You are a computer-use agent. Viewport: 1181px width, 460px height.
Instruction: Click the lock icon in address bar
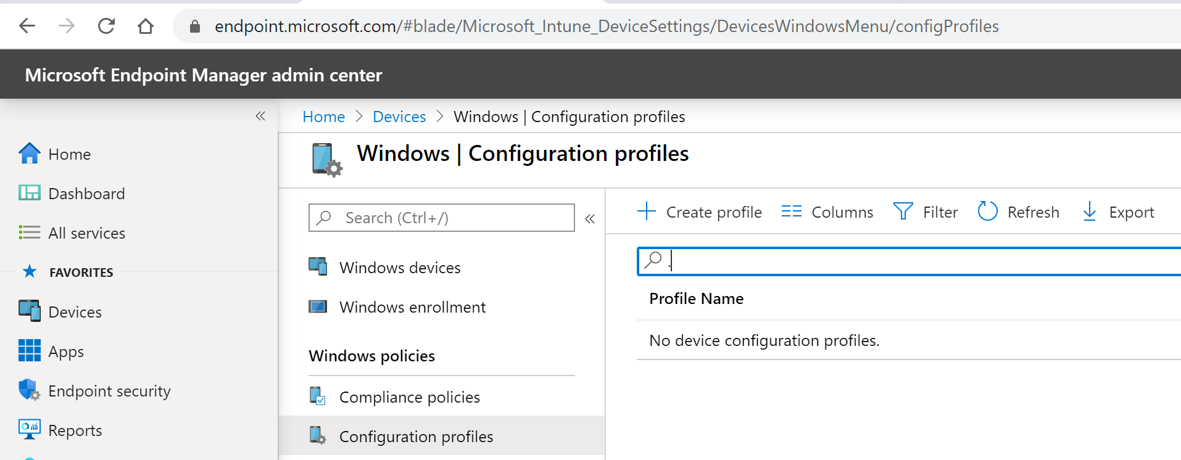pos(195,26)
